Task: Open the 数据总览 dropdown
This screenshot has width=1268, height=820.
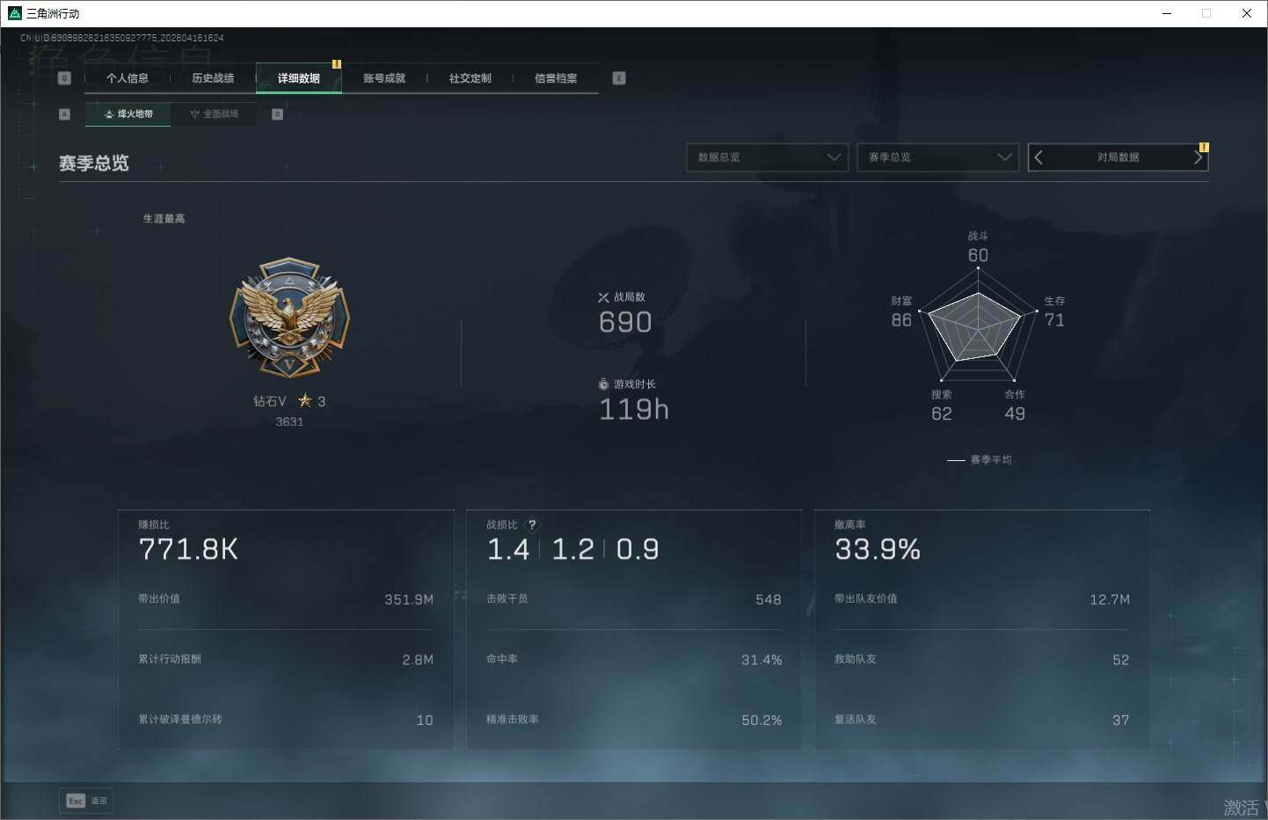Action: coord(767,157)
